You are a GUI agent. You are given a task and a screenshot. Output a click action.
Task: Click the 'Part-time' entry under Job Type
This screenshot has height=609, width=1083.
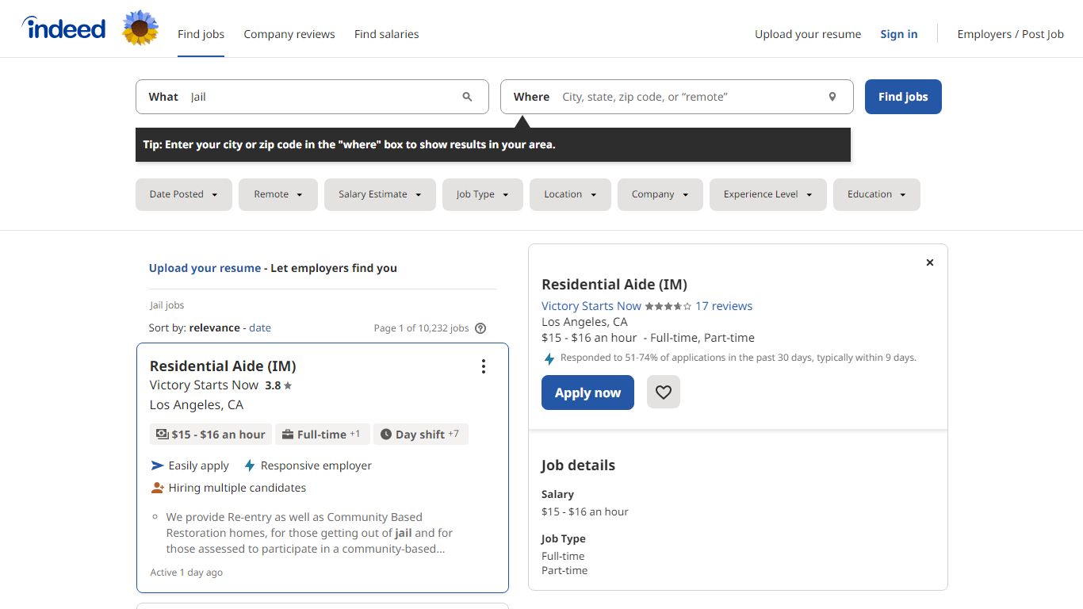(x=564, y=570)
